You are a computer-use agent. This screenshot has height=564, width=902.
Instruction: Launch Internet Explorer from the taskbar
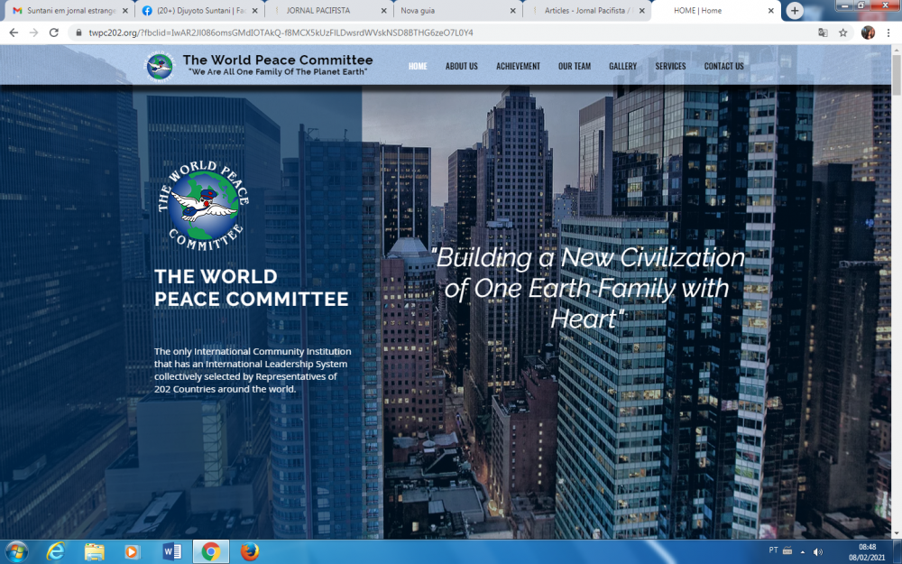pos(55,552)
